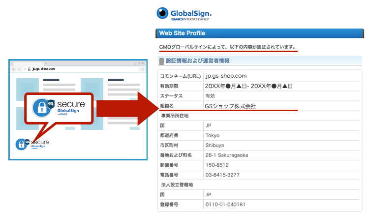Click the small GlobalSign secure site seal
Screen dimensions: 369x215
(32, 144)
